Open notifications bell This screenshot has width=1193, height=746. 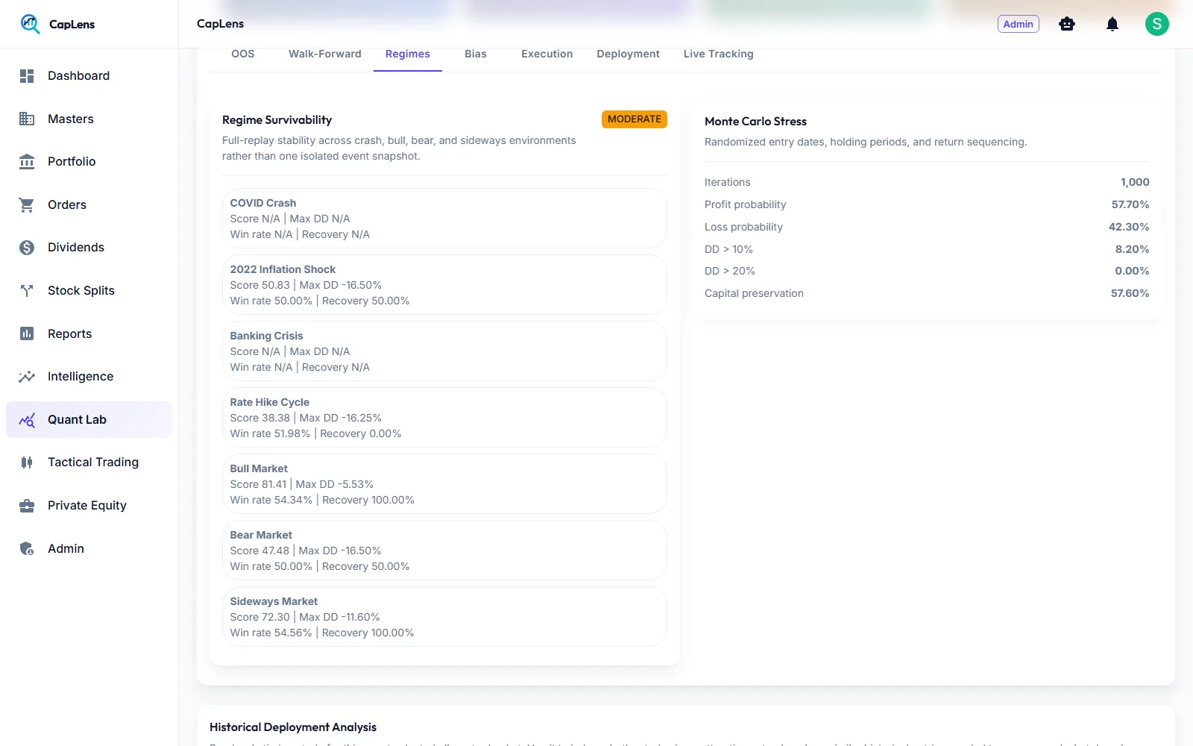pyautogui.click(x=1112, y=24)
